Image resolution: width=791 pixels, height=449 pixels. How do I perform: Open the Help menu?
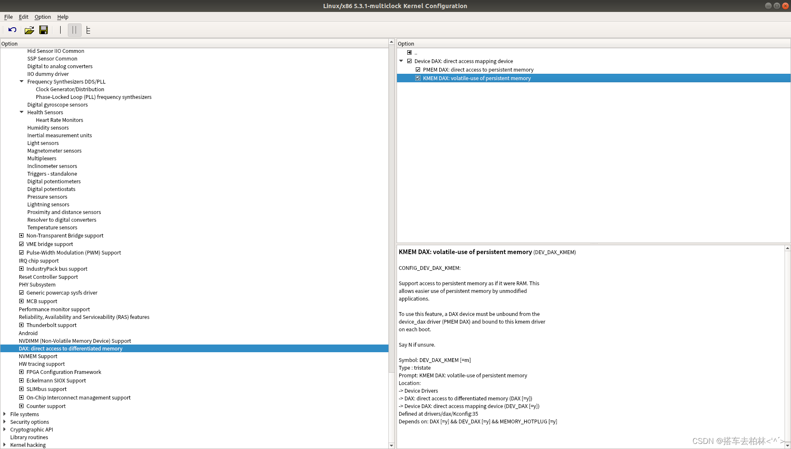tap(63, 17)
